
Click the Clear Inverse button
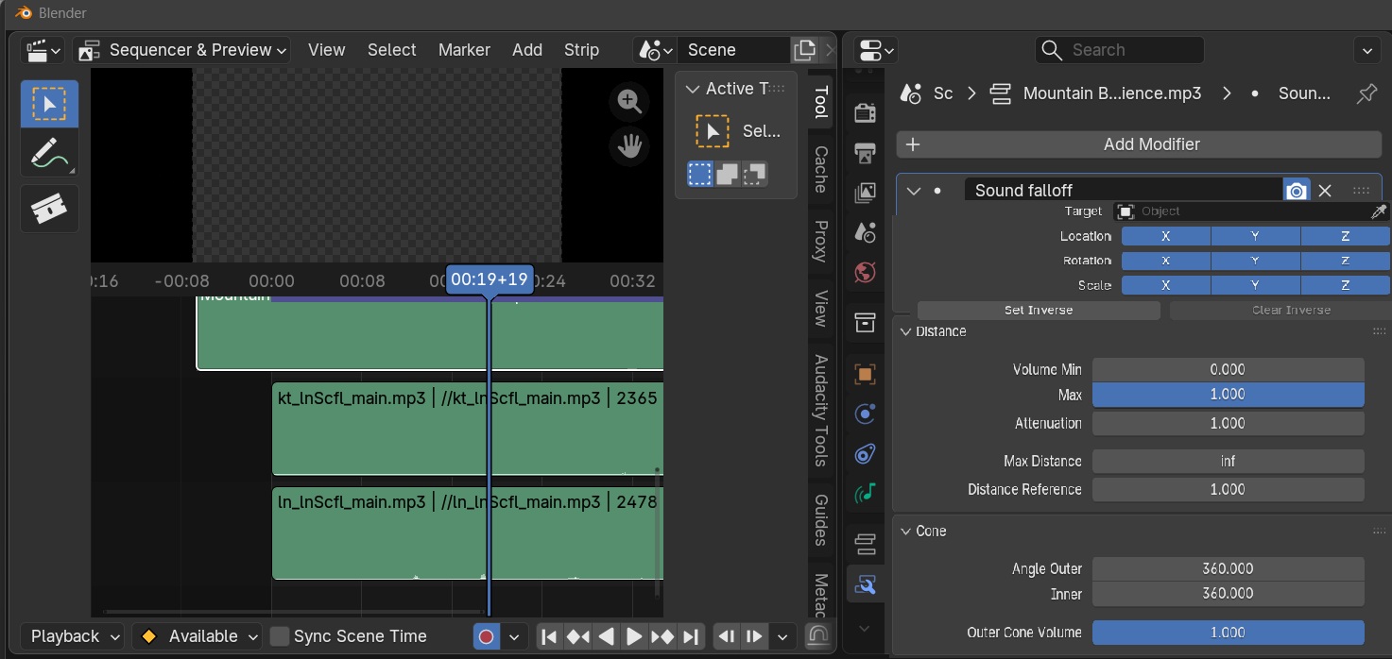(x=1291, y=310)
